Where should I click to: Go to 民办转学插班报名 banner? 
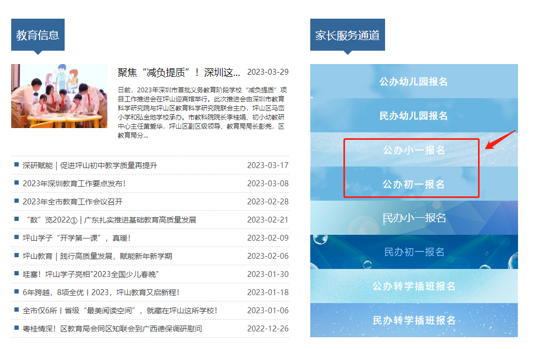pos(414,320)
